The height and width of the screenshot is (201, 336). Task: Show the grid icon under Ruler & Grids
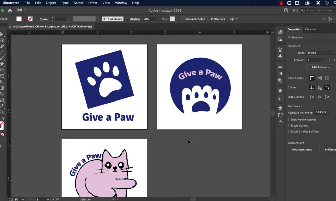(320, 78)
